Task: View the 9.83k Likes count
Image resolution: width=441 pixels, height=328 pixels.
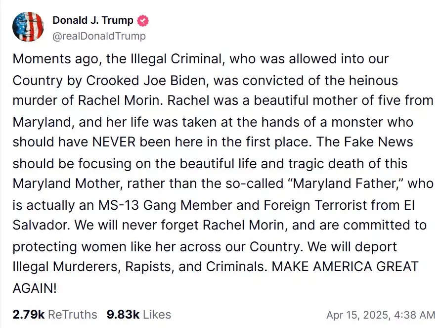Action: click(x=122, y=315)
